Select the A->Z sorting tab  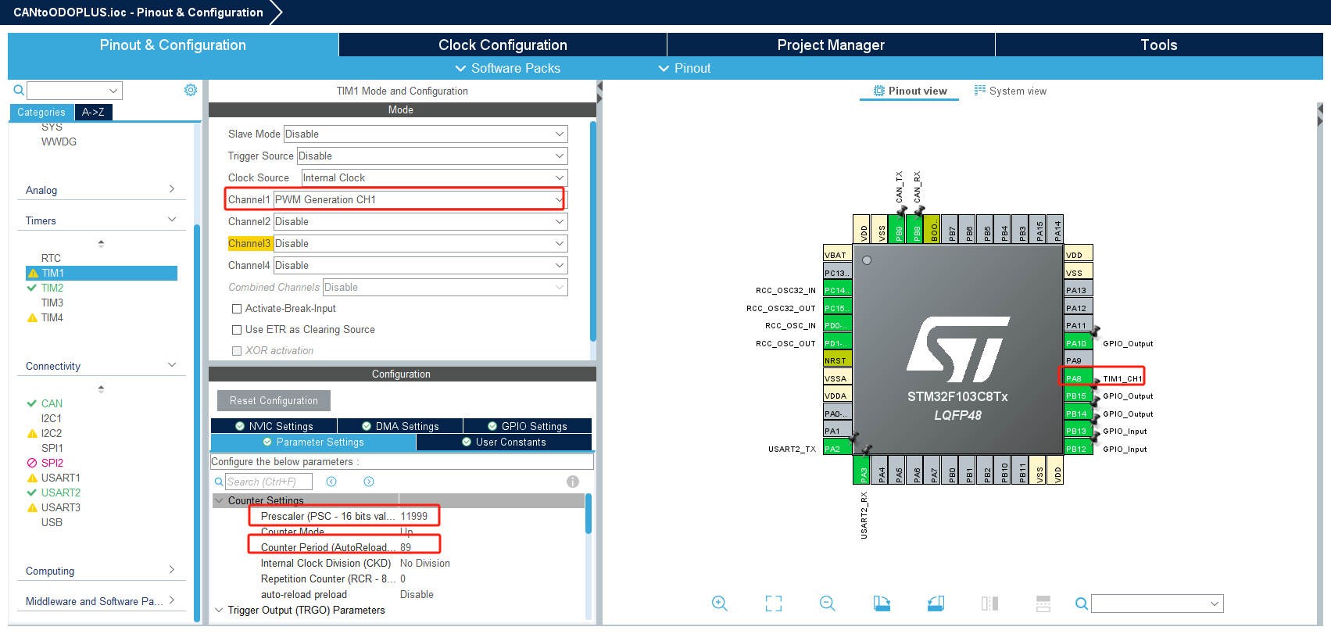click(93, 112)
